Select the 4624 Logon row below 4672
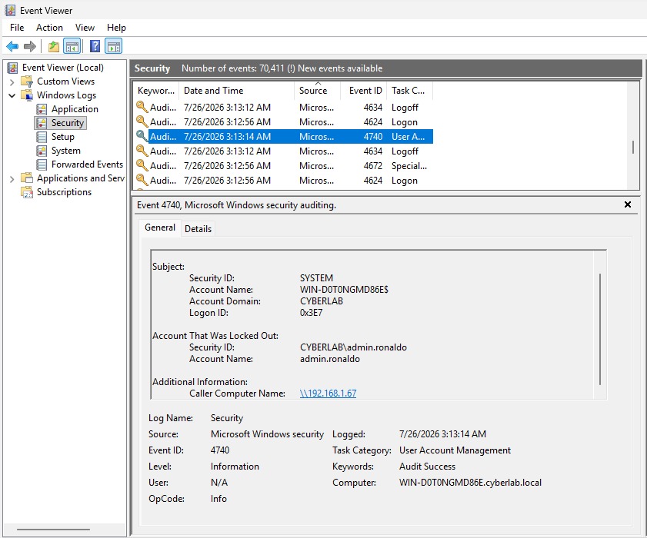 (x=284, y=181)
